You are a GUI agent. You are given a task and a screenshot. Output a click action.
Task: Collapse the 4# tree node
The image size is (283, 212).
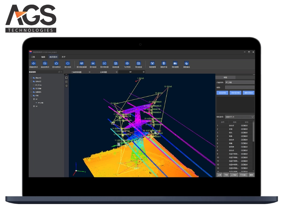click(x=34, y=99)
